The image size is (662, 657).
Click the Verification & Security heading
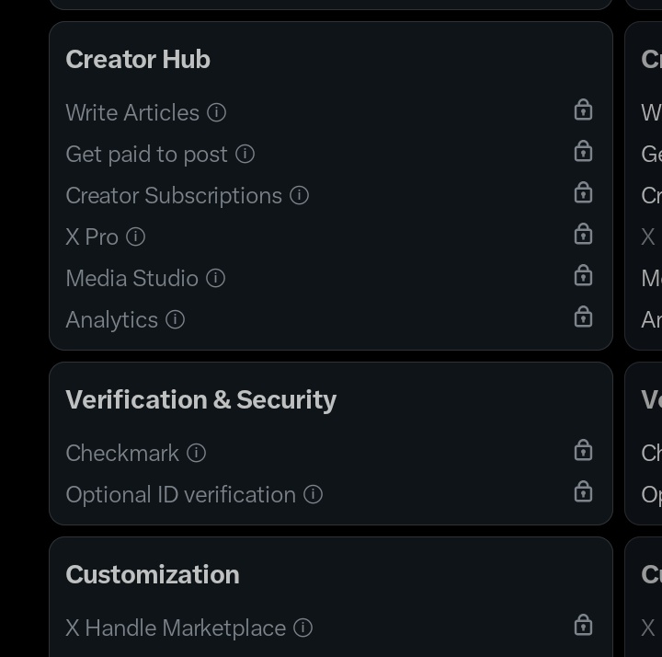[x=201, y=399]
